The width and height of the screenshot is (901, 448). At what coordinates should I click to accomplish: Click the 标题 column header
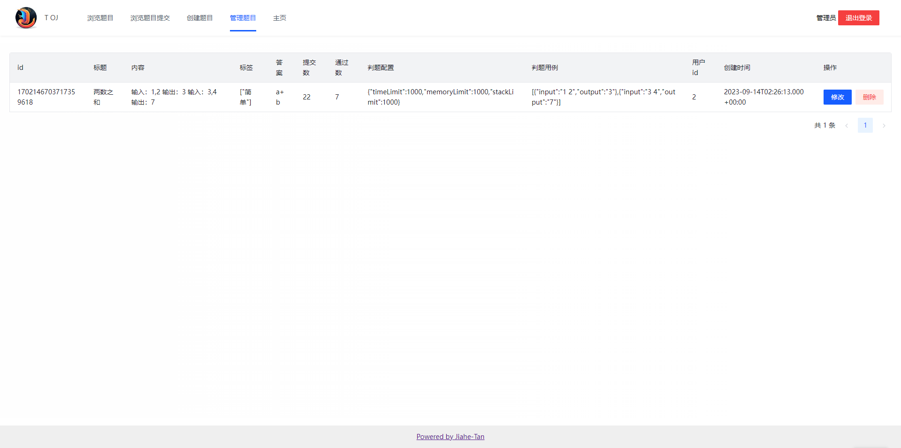105,68
